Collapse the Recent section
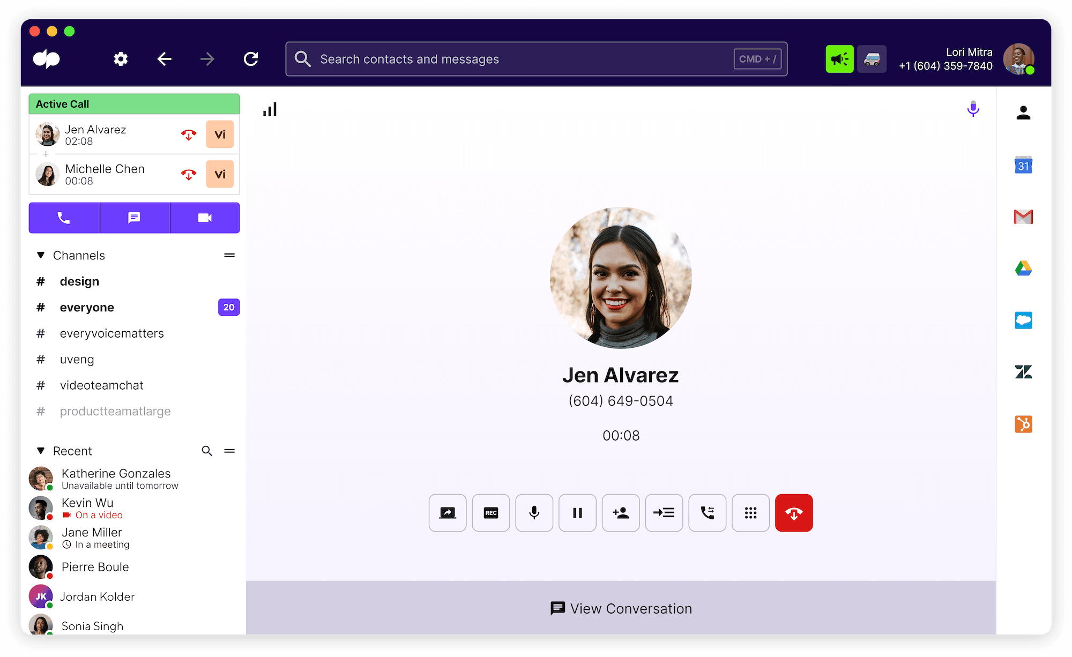The height and width of the screenshot is (657, 1072). pos(41,451)
